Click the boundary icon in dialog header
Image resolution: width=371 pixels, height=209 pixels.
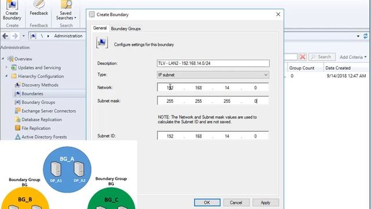click(x=102, y=43)
